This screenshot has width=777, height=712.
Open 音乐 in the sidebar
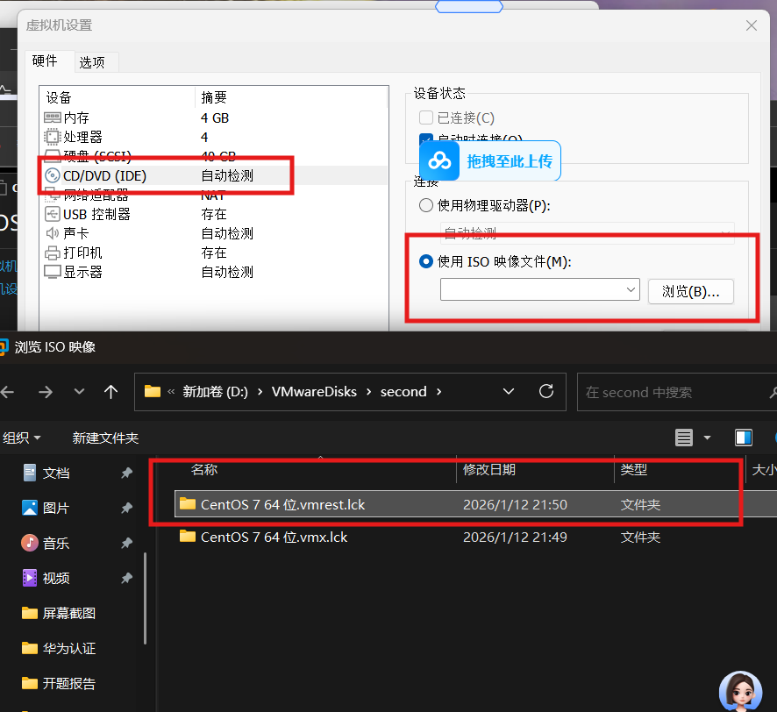coord(56,543)
